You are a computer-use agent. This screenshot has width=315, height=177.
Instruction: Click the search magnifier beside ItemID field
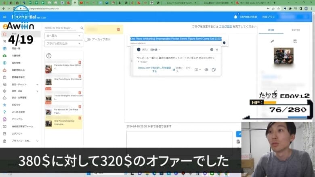click(x=82, y=28)
